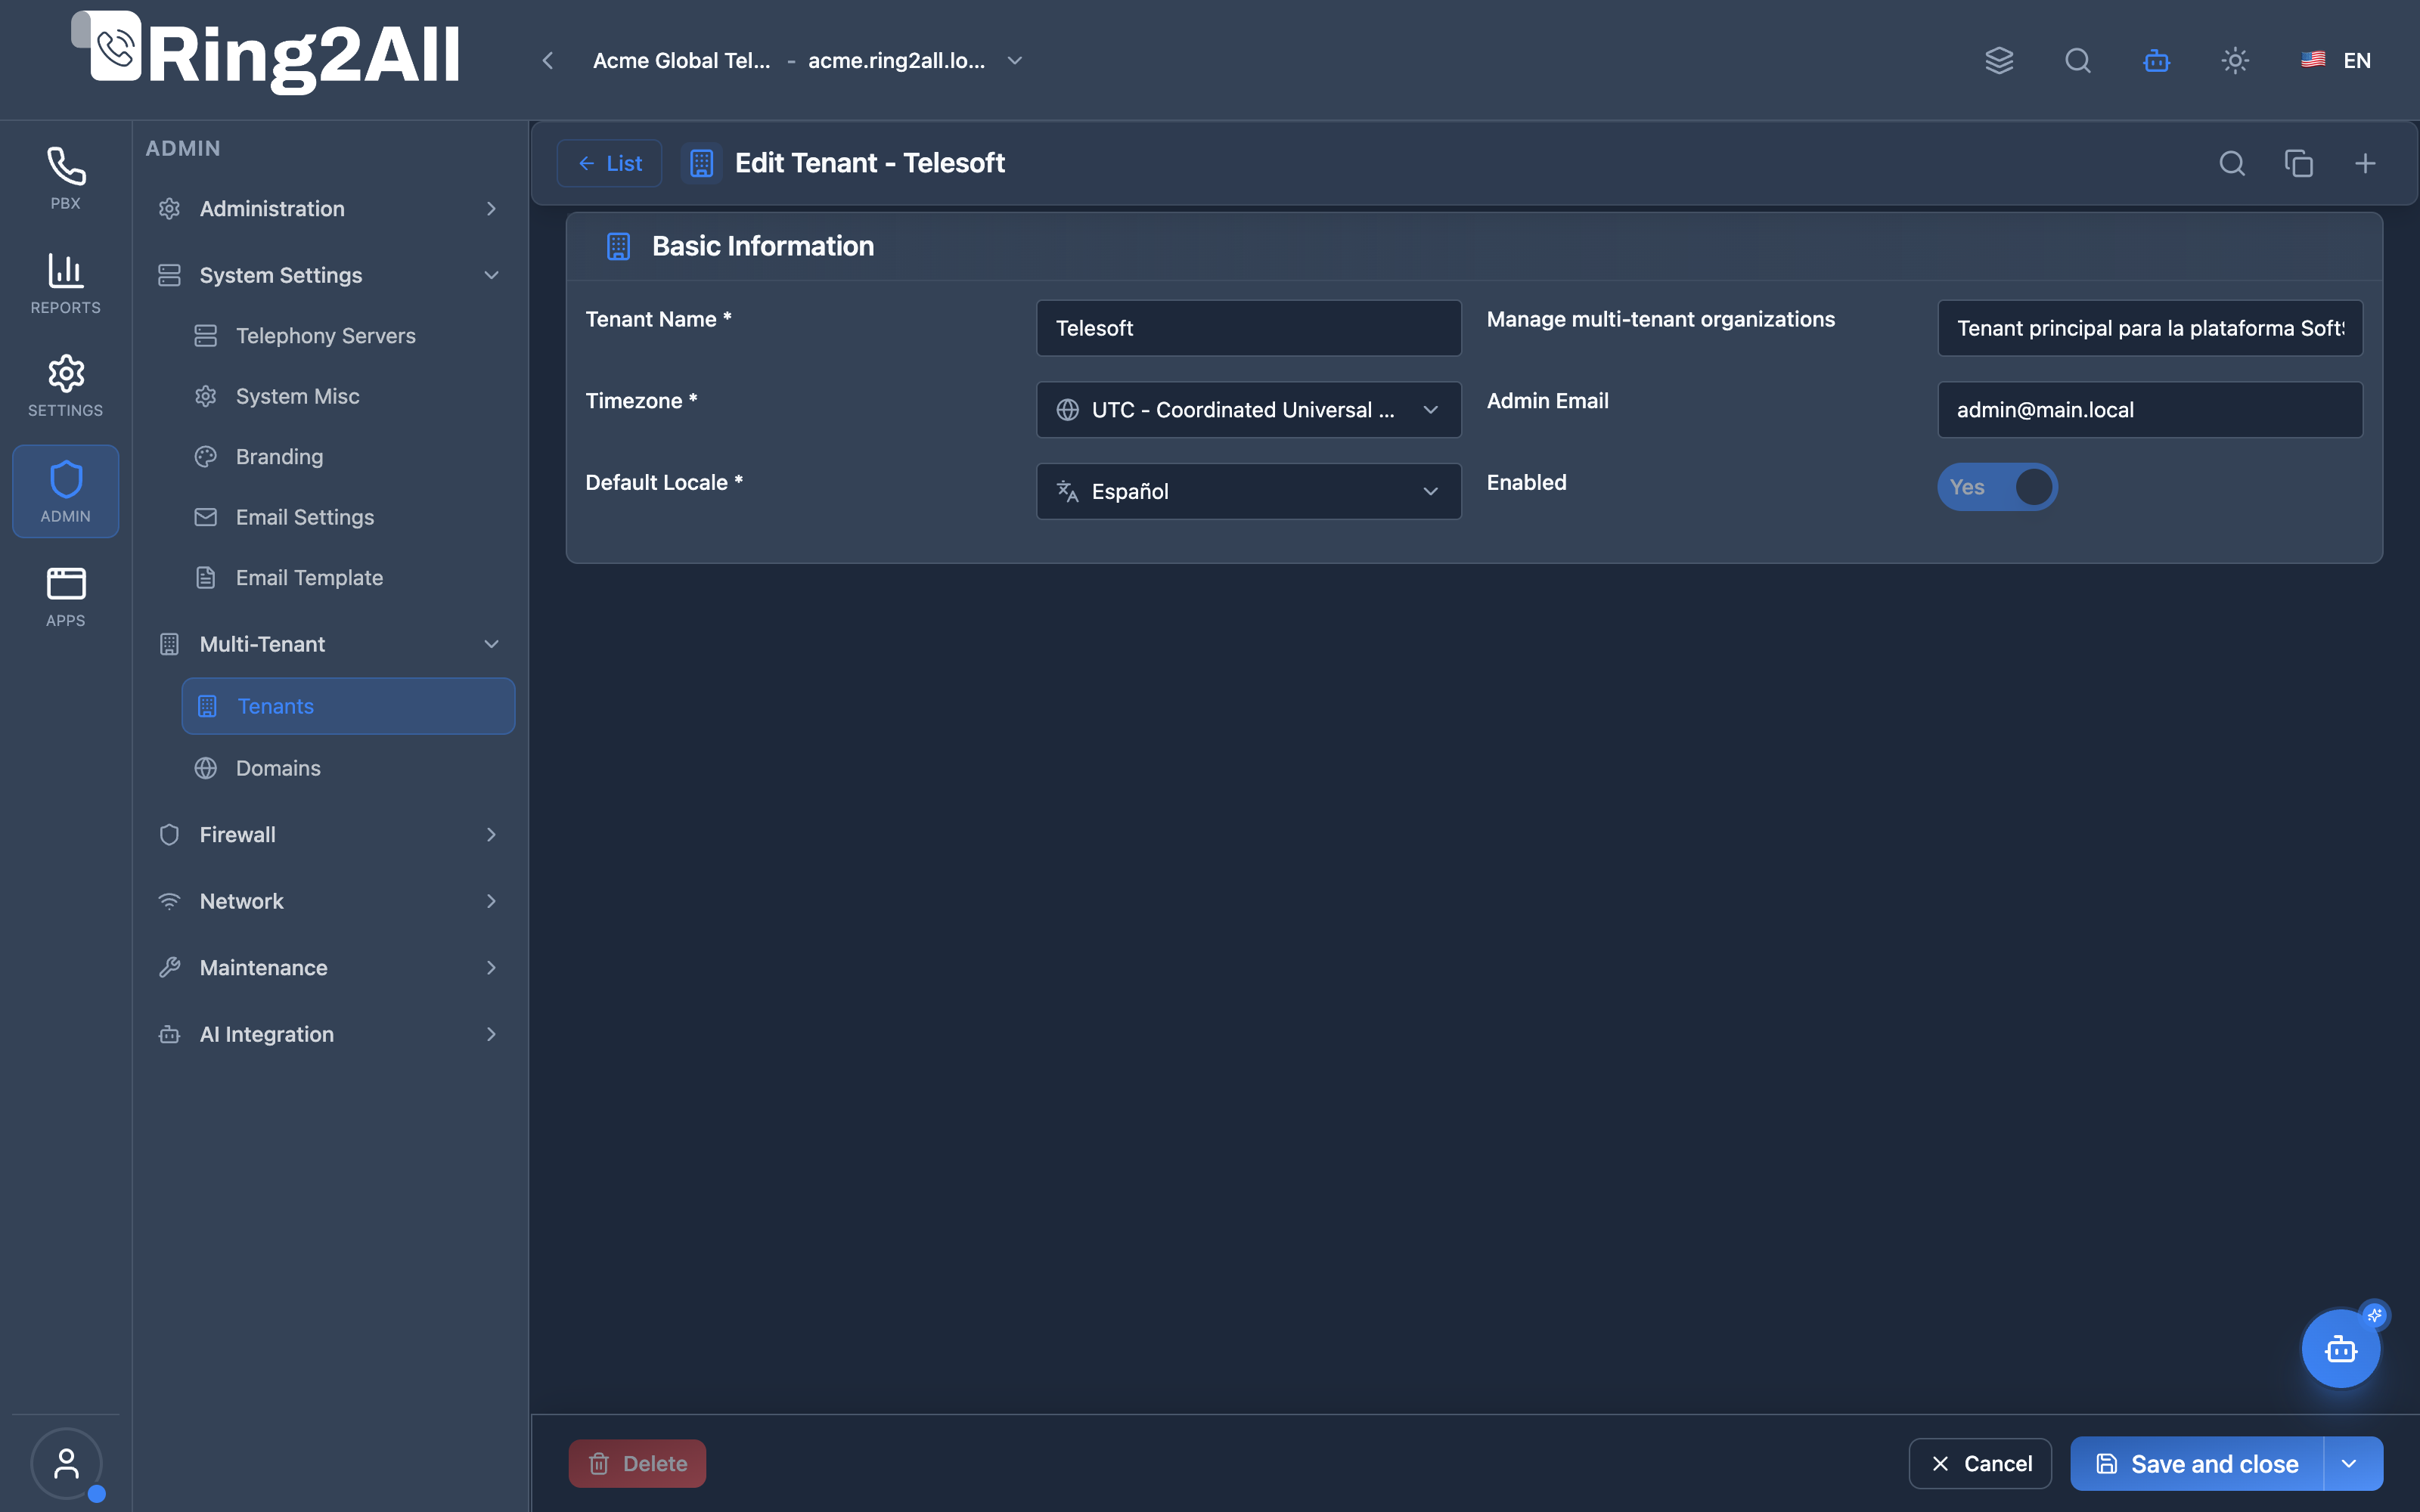This screenshot has height=1512, width=2420.
Task: Click the AI robot icon in header
Action: coord(2156,60)
